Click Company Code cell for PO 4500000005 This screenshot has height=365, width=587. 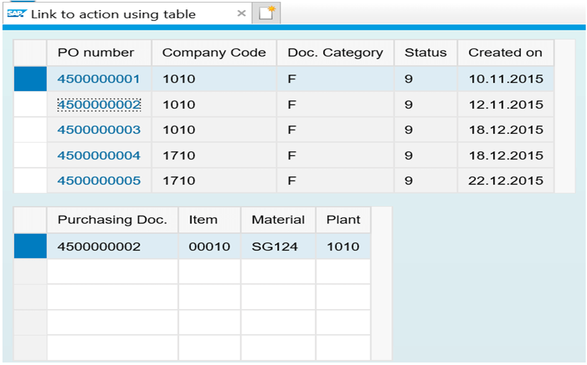[214, 181]
